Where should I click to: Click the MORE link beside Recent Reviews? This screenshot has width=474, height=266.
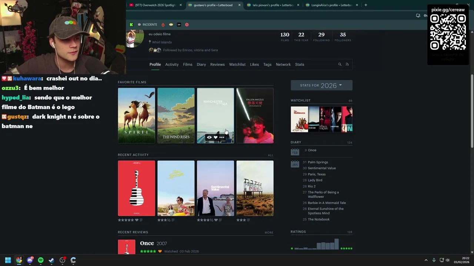[x=269, y=233]
